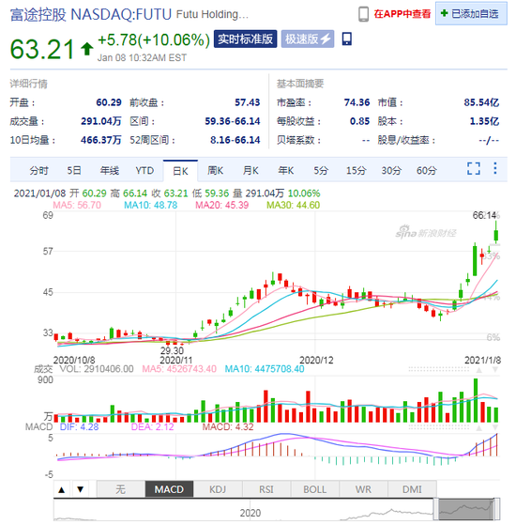Switch indicator to DMI

tap(412, 489)
